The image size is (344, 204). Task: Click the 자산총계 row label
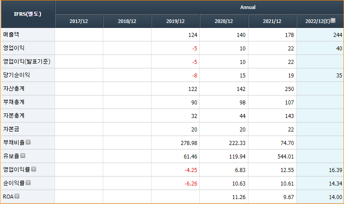[x=14, y=89]
